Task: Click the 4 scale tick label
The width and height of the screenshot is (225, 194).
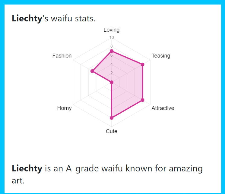Action: (x=112, y=64)
